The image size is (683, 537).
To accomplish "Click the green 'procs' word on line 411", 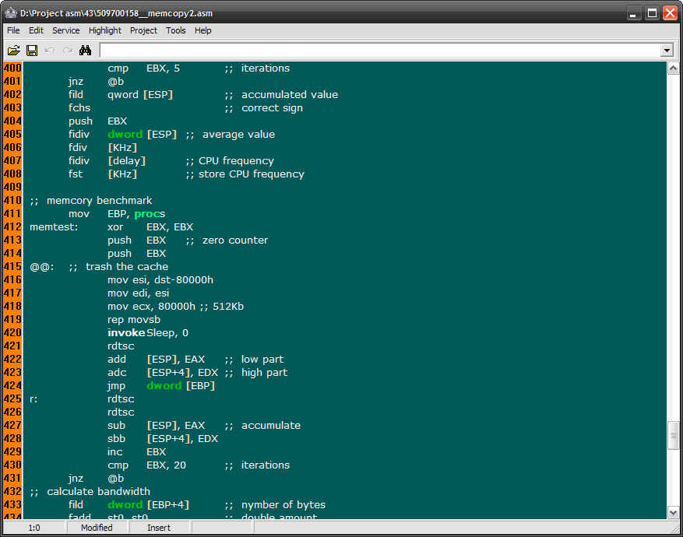I will (x=150, y=214).
